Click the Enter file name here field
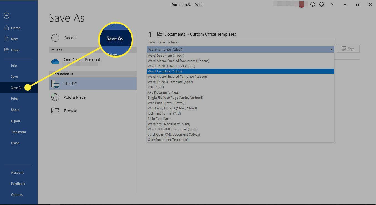Viewport: 376px width, 205px height. (240, 42)
